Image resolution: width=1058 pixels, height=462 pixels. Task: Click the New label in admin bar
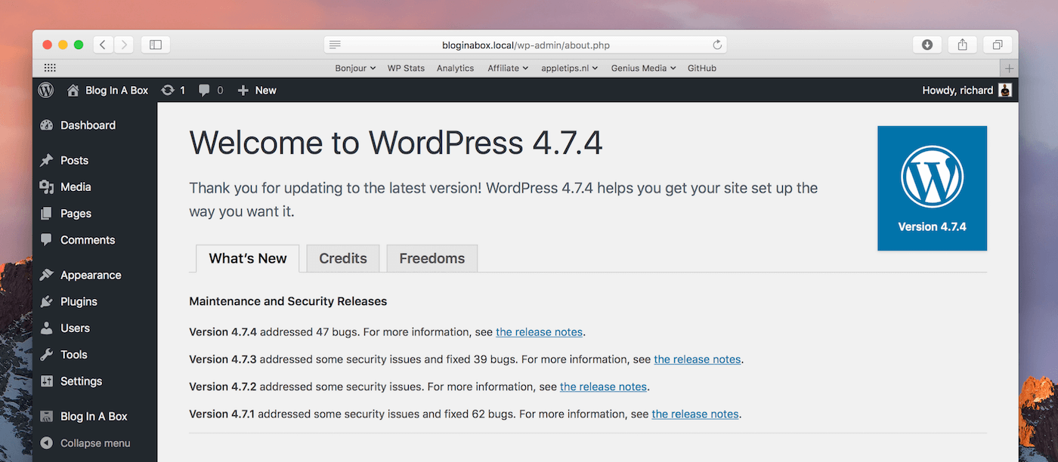click(265, 90)
